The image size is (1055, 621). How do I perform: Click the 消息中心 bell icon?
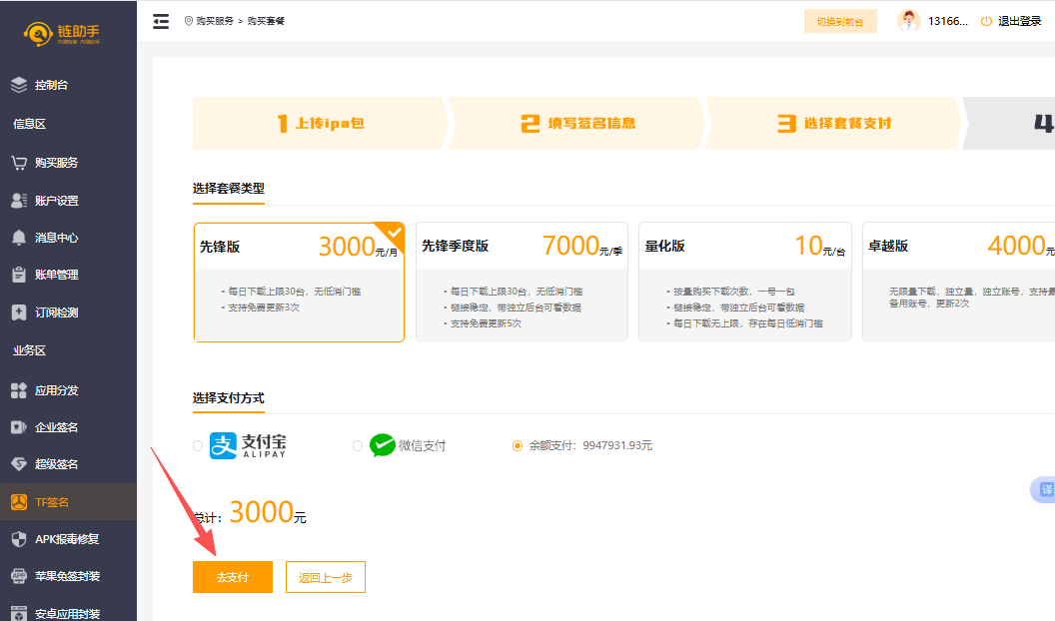(x=19, y=238)
